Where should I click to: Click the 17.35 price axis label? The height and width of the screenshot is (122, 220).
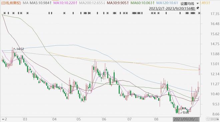[215, 14]
